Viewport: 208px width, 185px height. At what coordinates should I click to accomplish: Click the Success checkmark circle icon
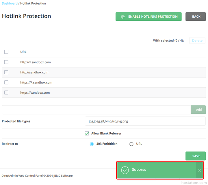click(125, 170)
